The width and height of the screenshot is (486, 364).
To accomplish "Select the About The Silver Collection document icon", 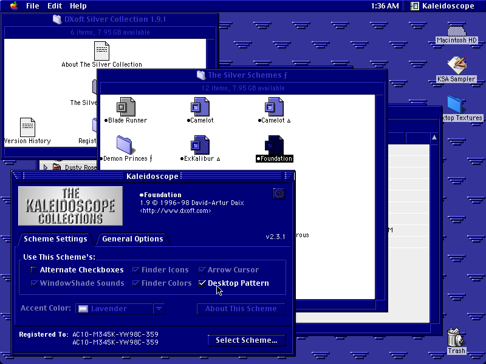I will point(101,51).
